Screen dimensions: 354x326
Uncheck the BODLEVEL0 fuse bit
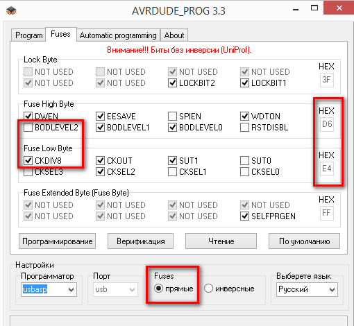pos(172,127)
